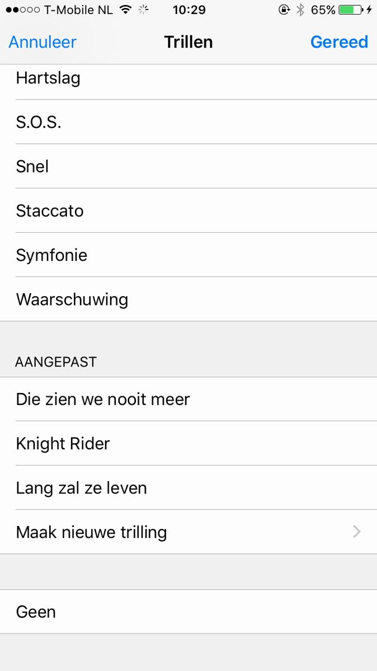The image size is (377, 671).
Task: Tap Annuleer to cancel
Action: pyautogui.click(x=43, y=42)
